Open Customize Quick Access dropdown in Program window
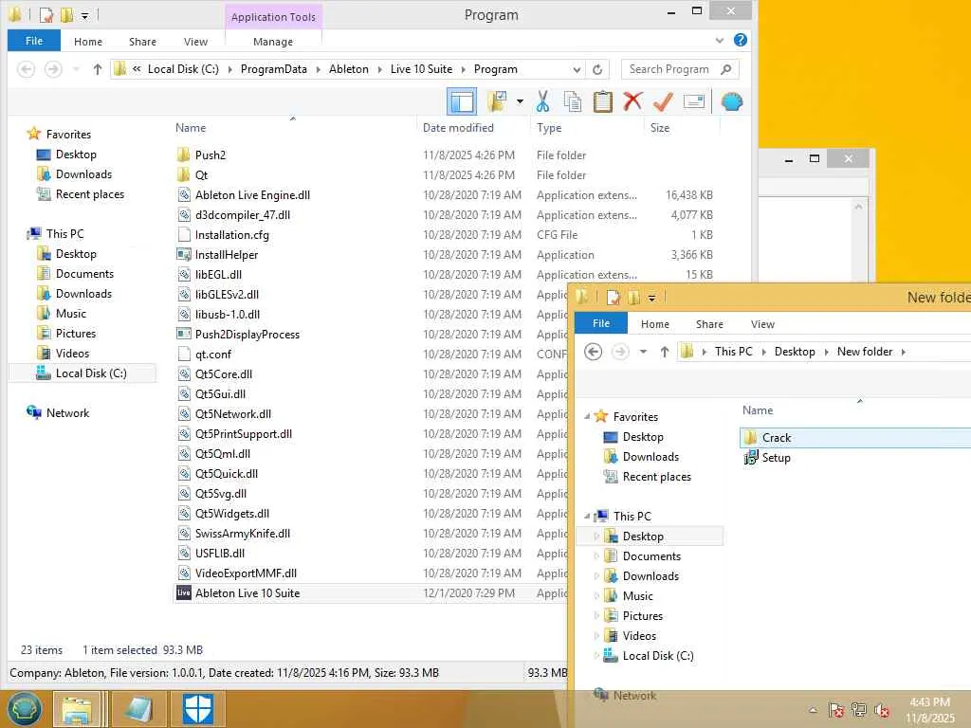Screen dimensions: 971x728 84,15
